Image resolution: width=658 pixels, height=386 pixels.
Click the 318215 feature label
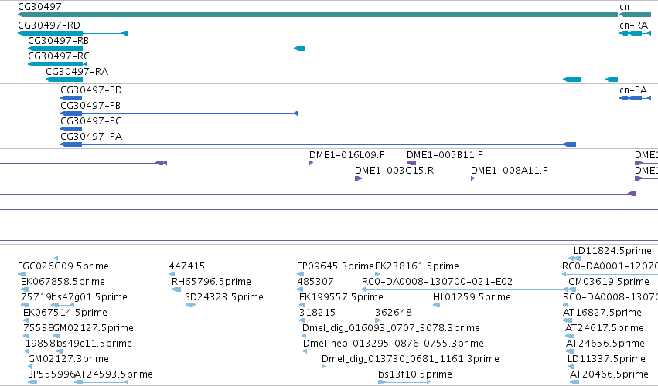tap(317, 313)
